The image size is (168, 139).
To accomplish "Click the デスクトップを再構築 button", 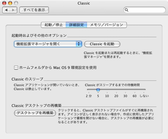I will pos(35,113).
